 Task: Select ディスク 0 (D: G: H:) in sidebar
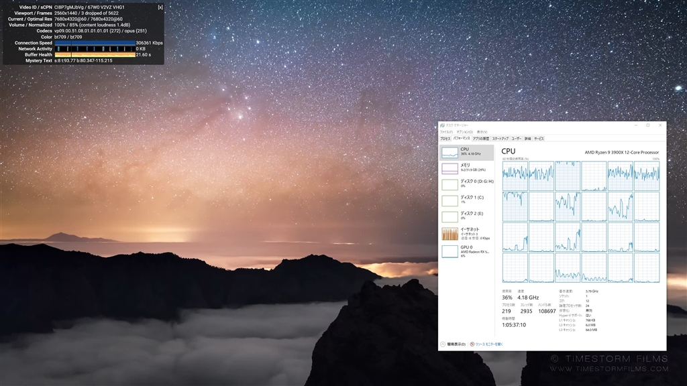point(466,184)
